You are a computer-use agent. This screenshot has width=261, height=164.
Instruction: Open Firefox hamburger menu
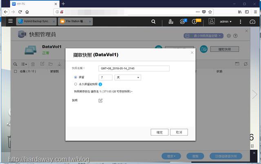point(256,12)
